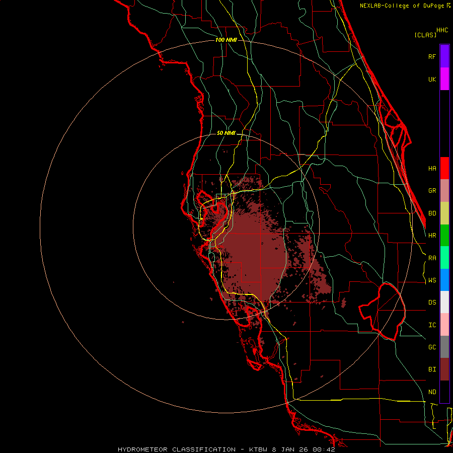Click the "HYDROMETEOR CLASSIFICATION" title text

[177, 449]
